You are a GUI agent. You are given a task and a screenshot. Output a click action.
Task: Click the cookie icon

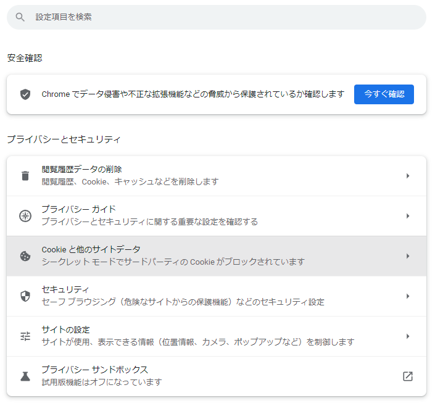pos(25,256)
